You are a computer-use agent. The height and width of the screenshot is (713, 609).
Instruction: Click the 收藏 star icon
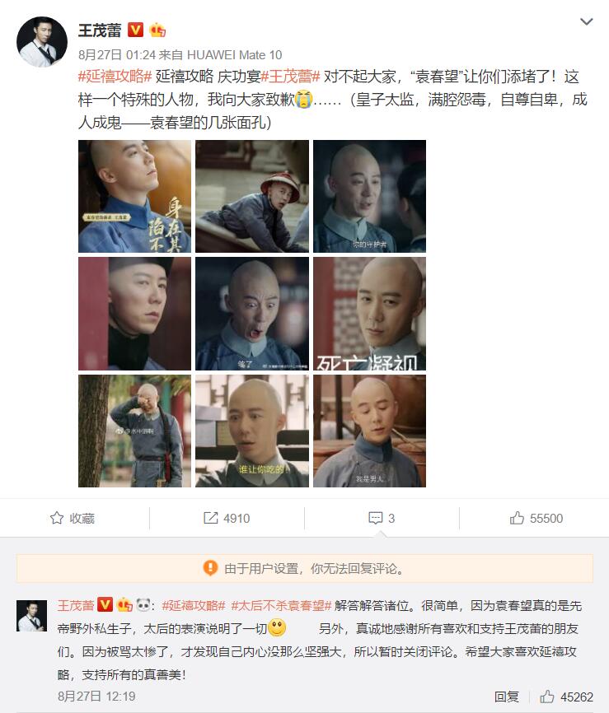point(57,518)
